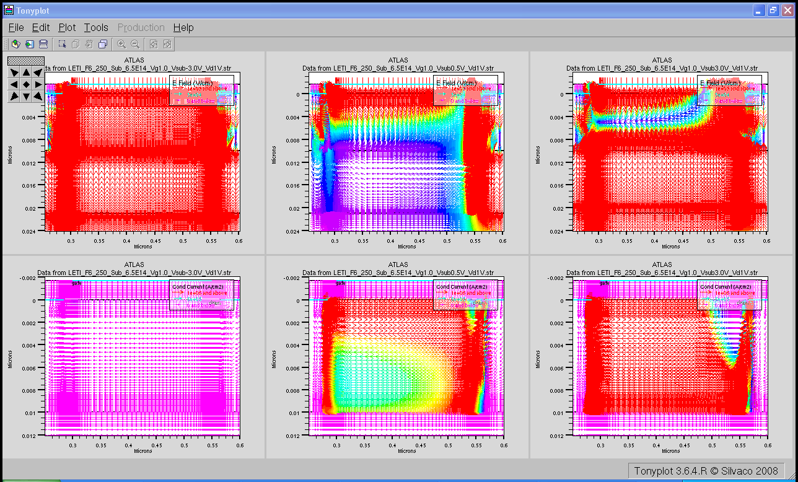Click the export plot toolbar icon

(x=29, y=44)
